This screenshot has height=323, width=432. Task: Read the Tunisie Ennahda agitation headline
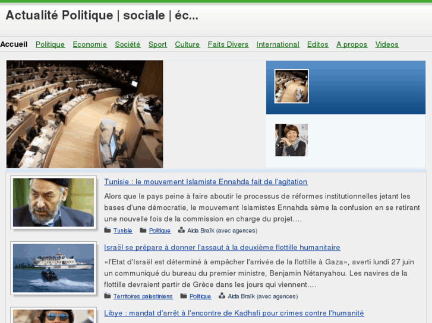(x=206, y=182)
